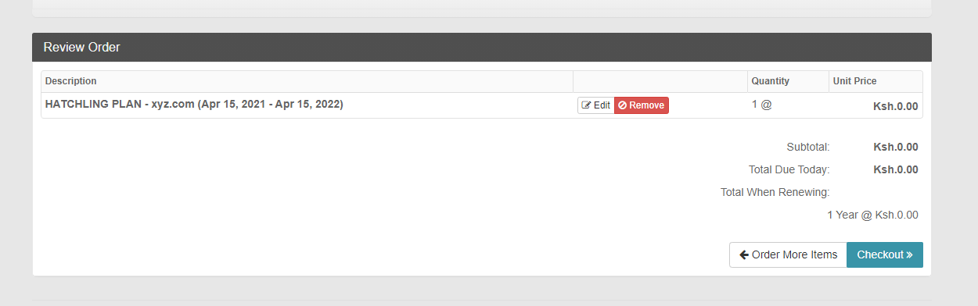Click the double chevron icon on Checkout
Screen dimensions: 978x306
pos(909,255)
